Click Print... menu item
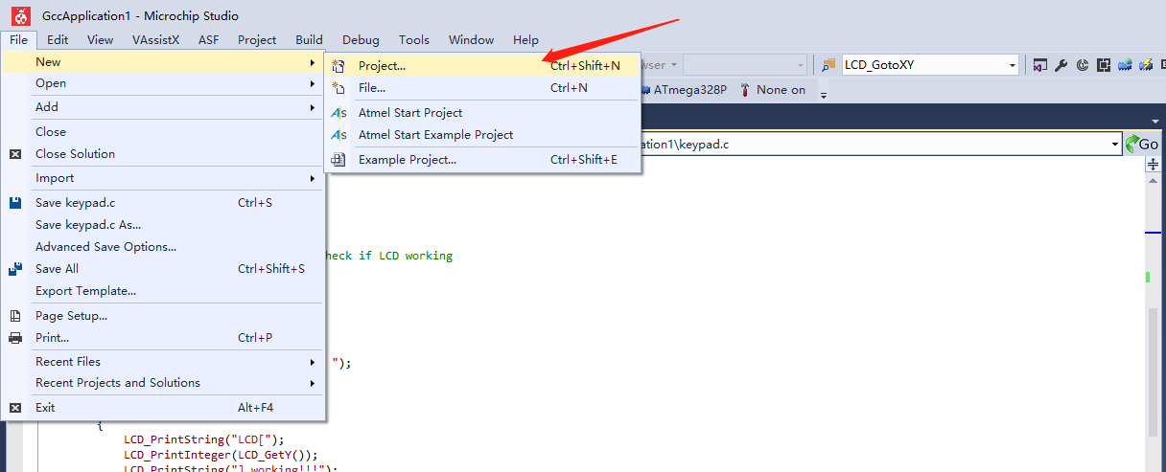This screenshot has width=1166, height=472. [163, 337]
